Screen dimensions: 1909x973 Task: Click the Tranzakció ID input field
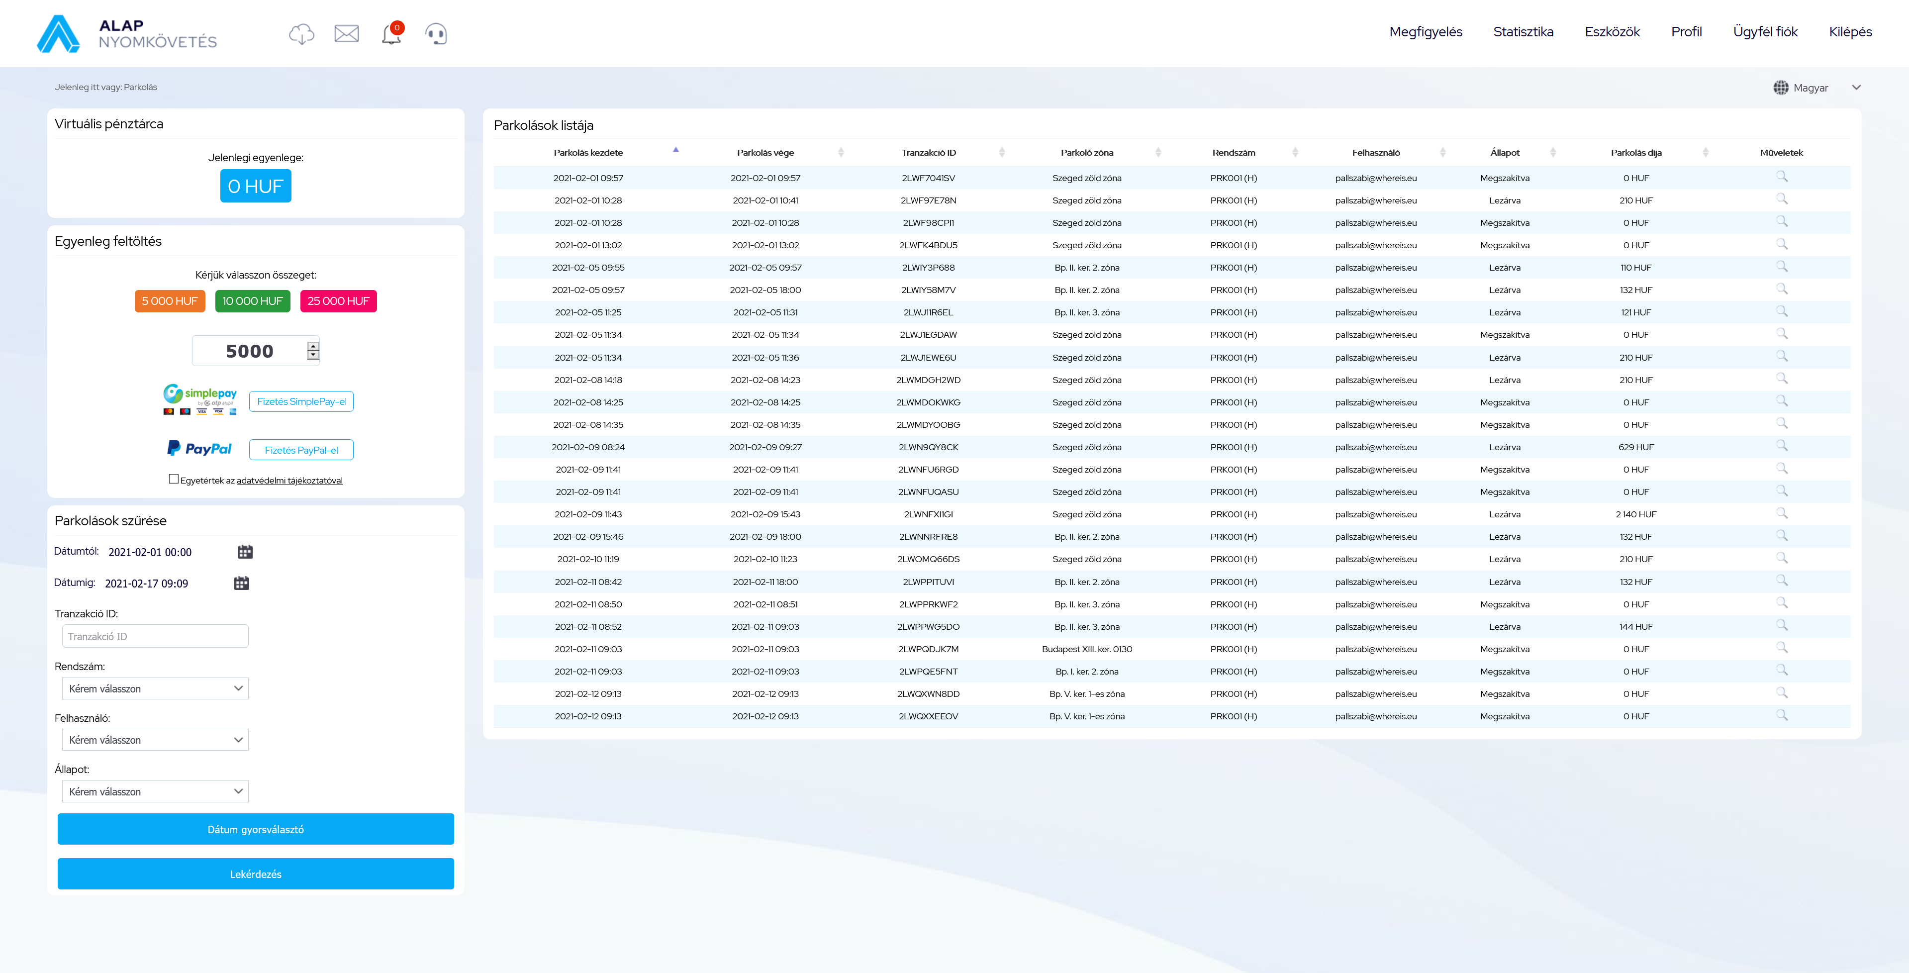coord(155,637)
